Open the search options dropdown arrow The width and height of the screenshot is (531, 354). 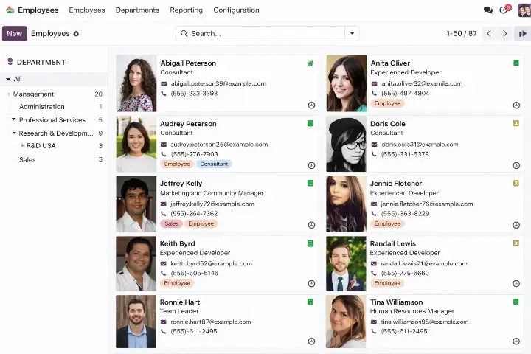353,33
